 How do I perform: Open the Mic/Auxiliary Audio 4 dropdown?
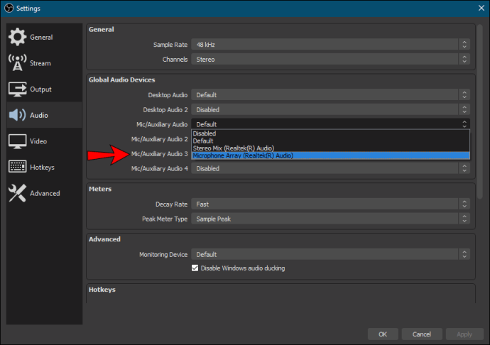pyautogui.click(x=330, y=168)
